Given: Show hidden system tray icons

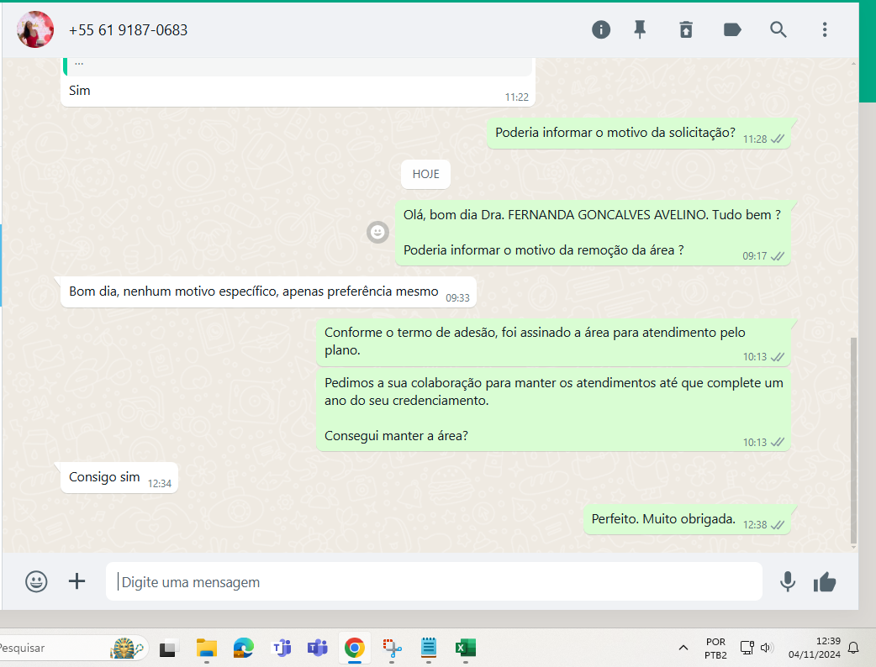Looking at the screenshot, I should pos(683,648).
